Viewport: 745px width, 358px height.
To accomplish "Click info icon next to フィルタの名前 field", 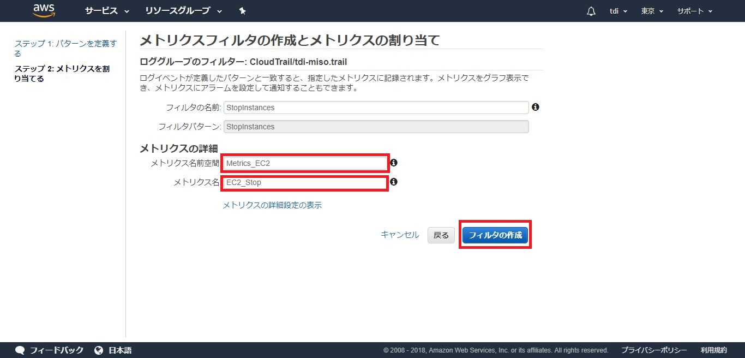I will [x=536, y=107].
